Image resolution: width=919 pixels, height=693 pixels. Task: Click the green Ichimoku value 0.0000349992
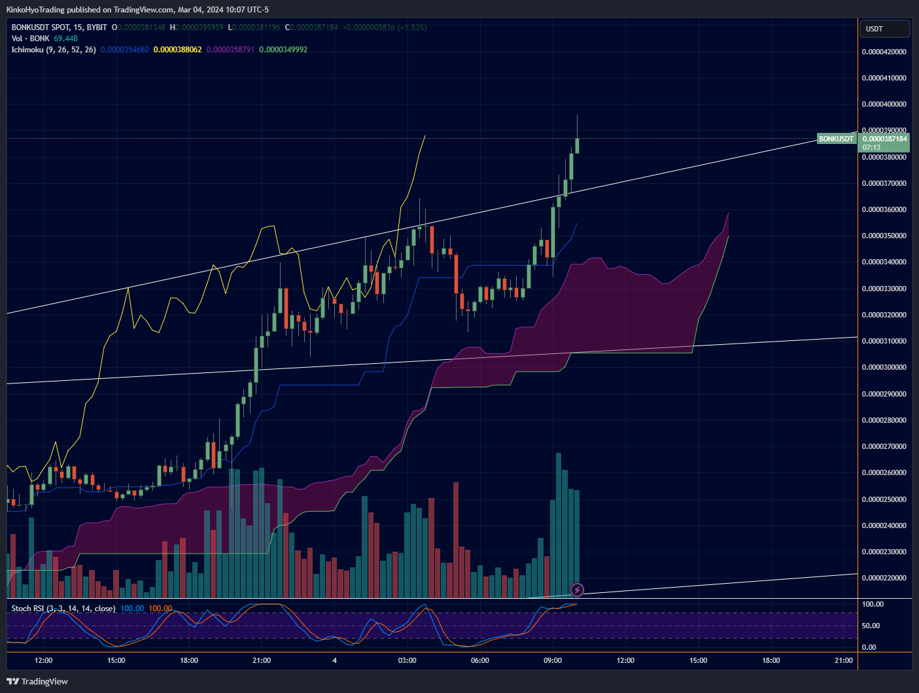(283, 50)
